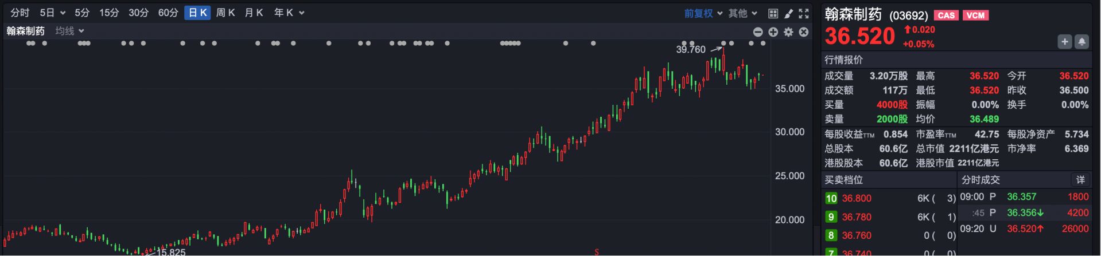
Task: Switch to the 分时 chart tab
Action: coord(20,13)
